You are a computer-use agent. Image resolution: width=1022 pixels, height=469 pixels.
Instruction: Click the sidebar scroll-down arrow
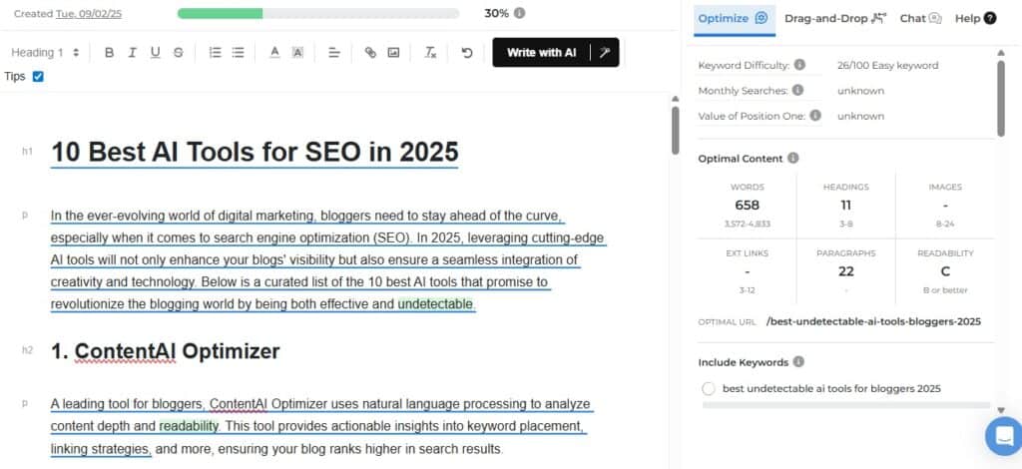click(1001, 410)
